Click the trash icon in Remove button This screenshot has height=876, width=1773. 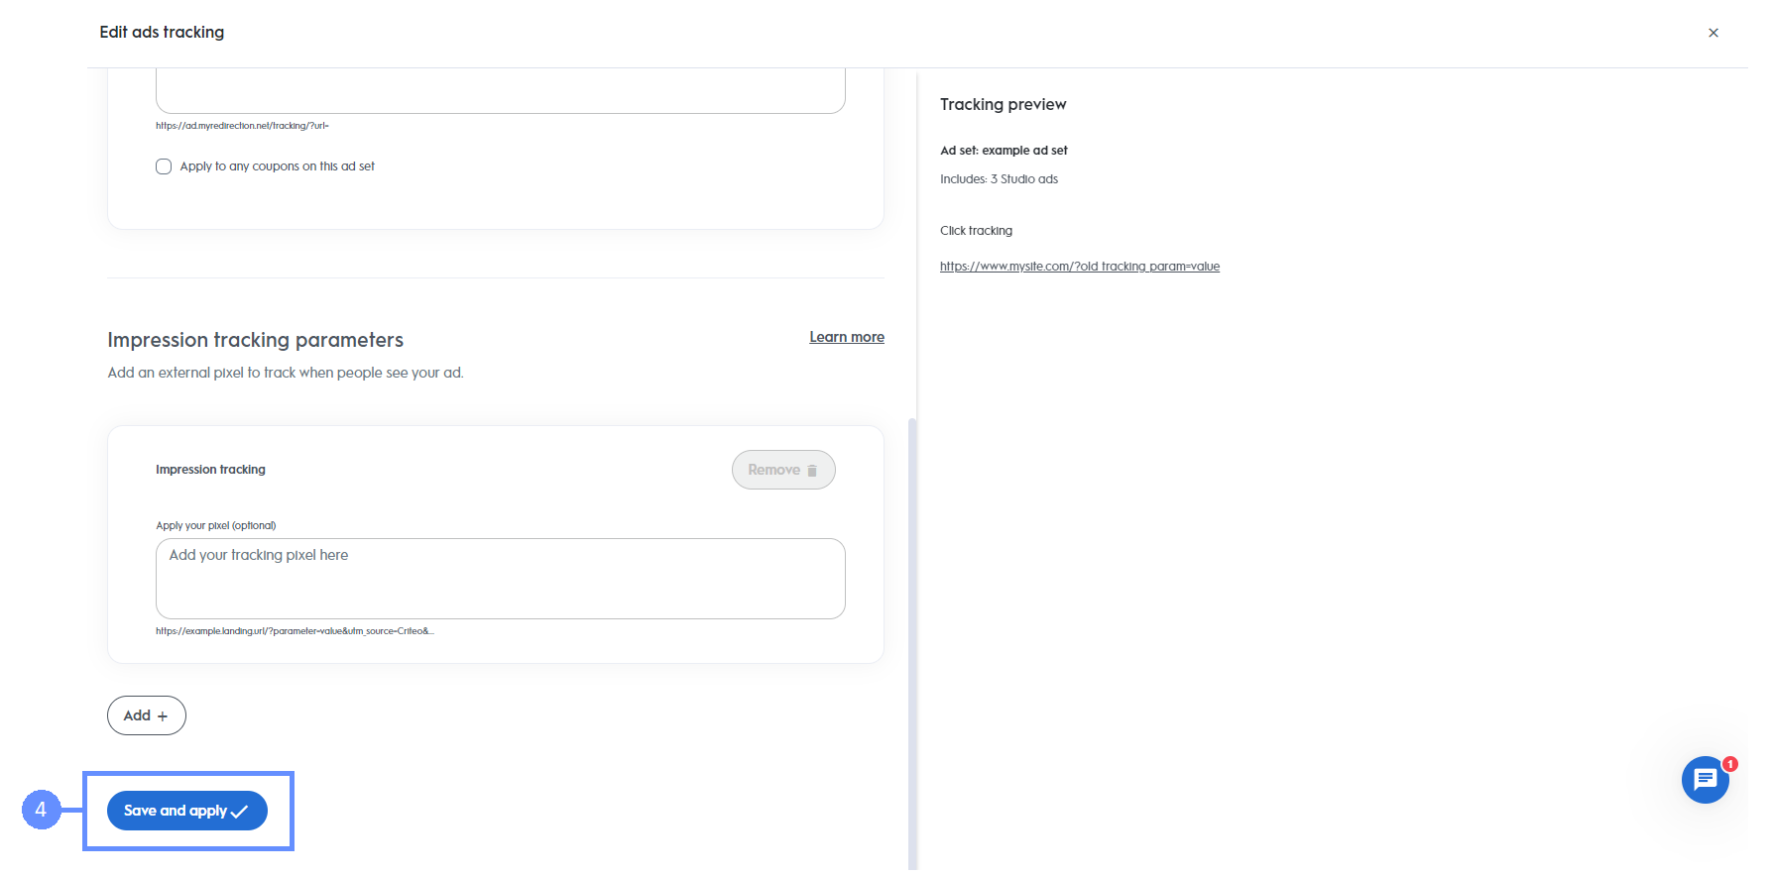click(812, 471)
